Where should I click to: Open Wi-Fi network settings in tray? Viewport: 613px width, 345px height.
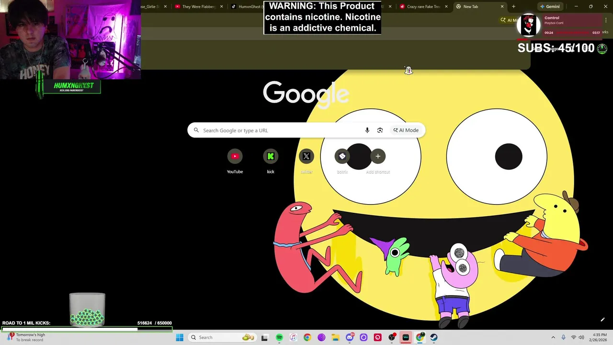tap(574, 337)
